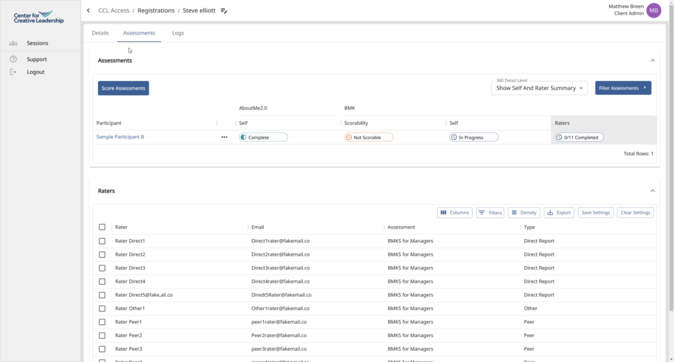
Task: Click the Export download icon
Action: [550, 213]
